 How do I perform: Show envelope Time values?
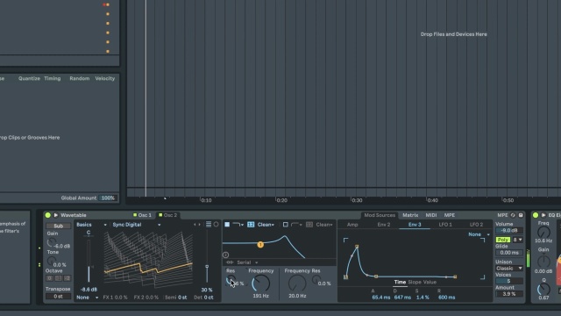pos(400,283)
